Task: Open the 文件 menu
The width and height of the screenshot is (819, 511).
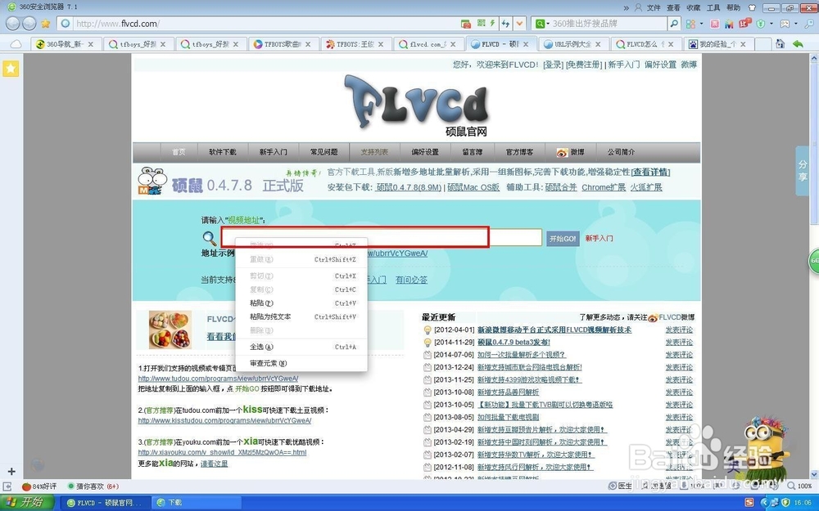Action: (654, 7)
